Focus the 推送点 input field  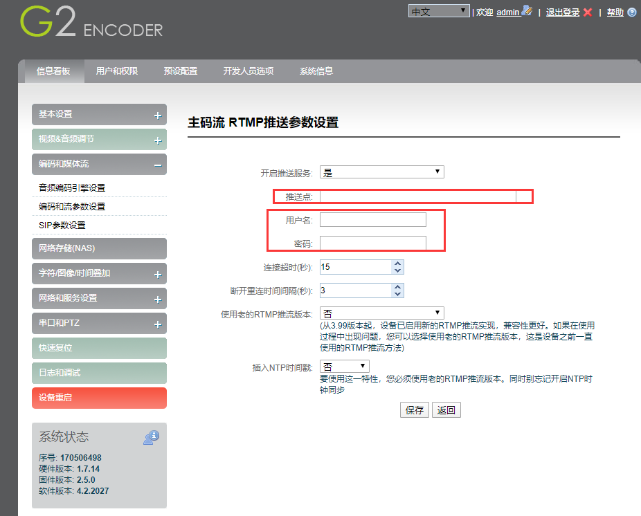click(418, 196)
